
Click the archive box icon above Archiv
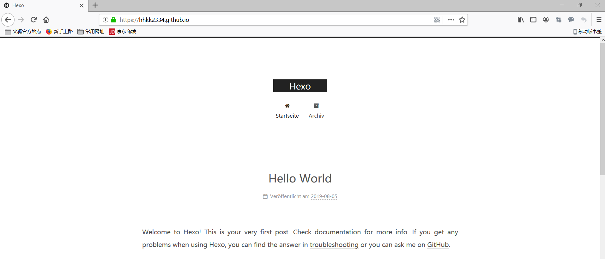(316, 106)
